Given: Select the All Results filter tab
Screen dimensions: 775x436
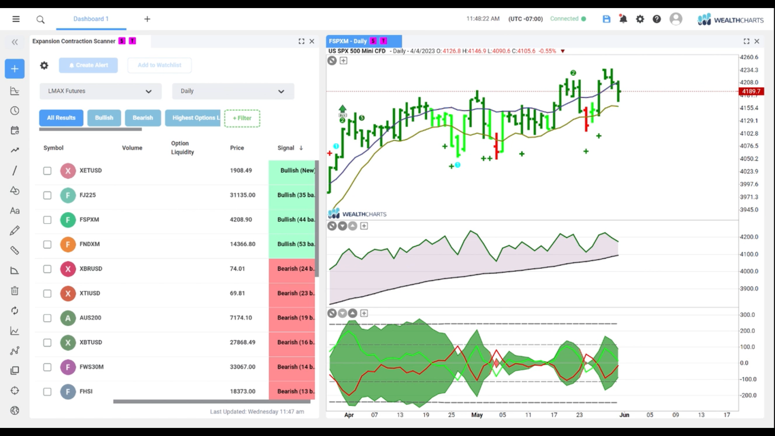Looking at the screenshot, I should [61, 118].
